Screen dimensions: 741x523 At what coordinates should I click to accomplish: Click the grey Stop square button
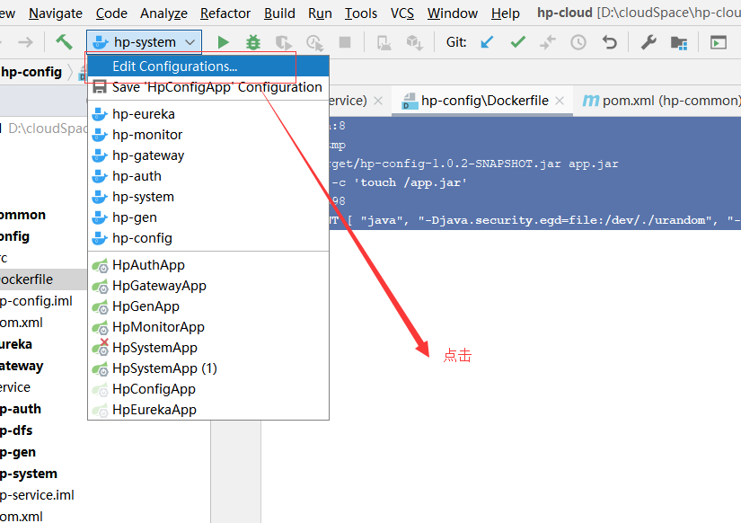coord(345,42)
